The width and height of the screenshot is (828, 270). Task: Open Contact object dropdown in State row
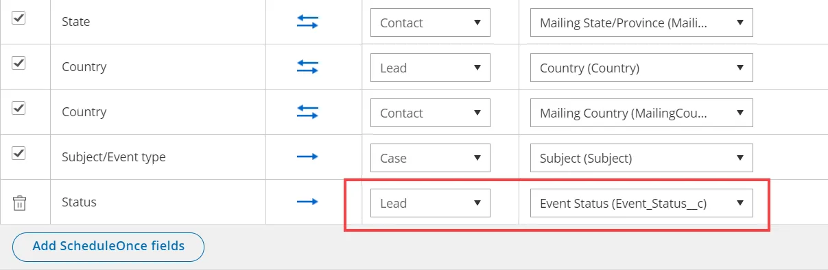pyautogui.click(x=430, y=23)
